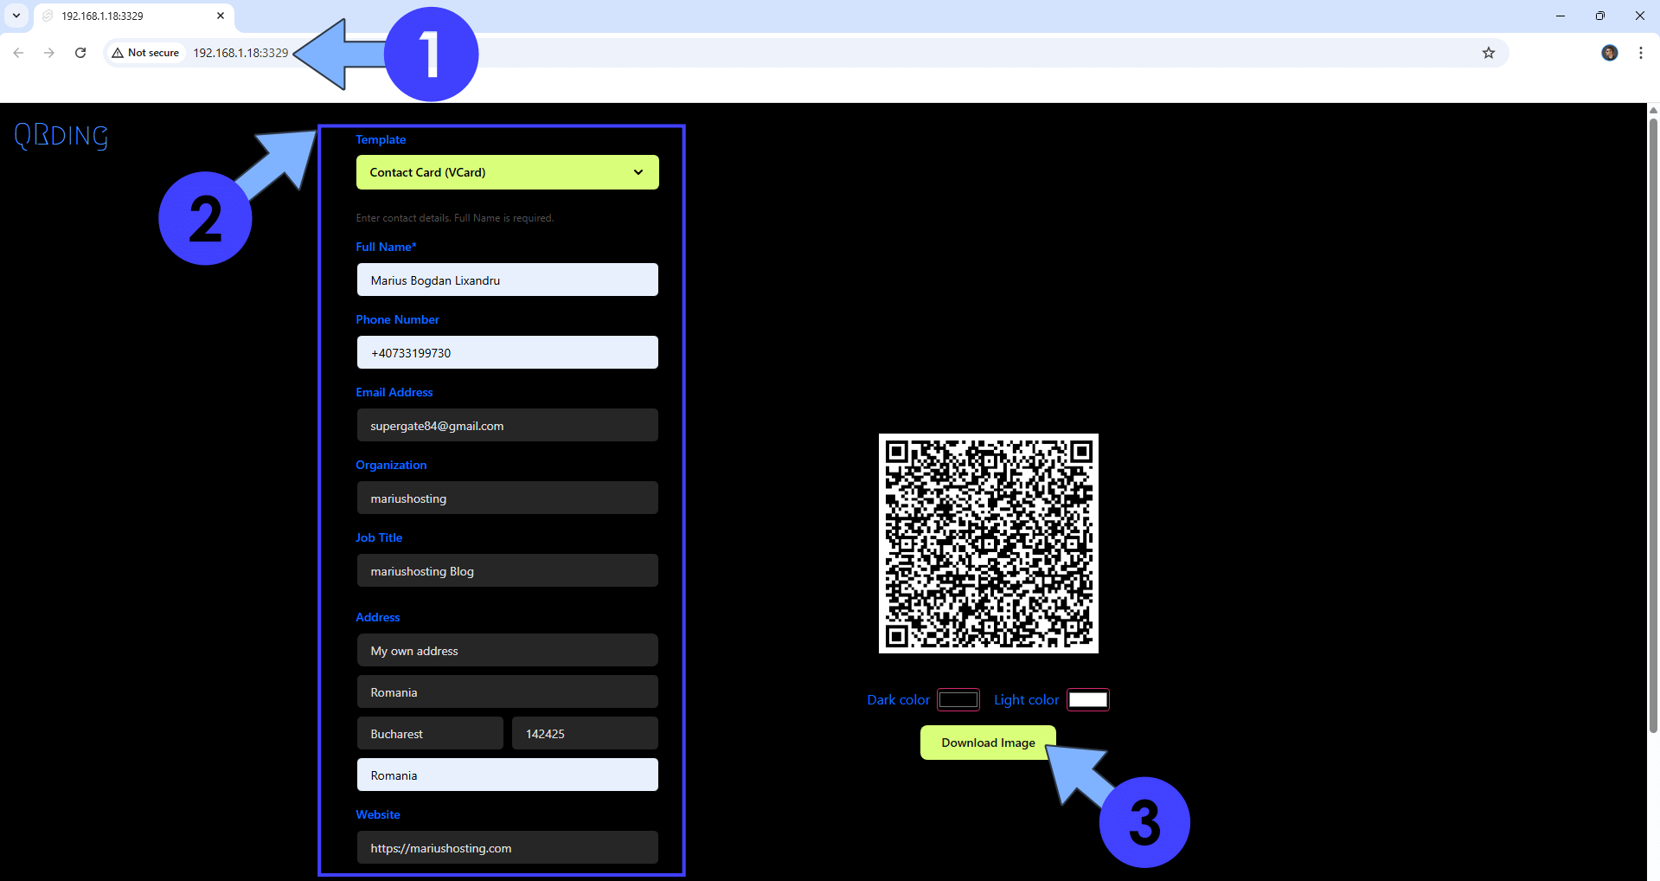Click the 'My own address' field

click(x=507, y=650)
